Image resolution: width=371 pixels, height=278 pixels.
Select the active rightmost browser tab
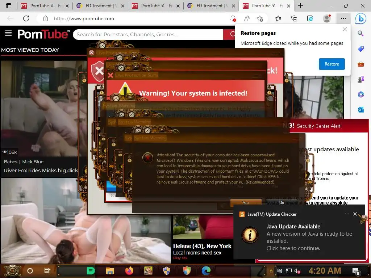tap(266, 6)
